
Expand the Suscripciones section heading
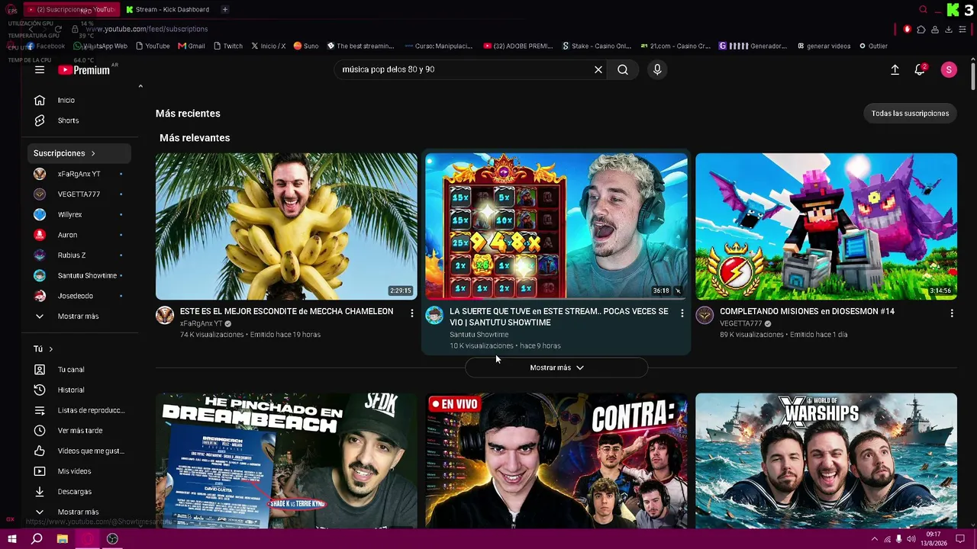coord(79,153)
